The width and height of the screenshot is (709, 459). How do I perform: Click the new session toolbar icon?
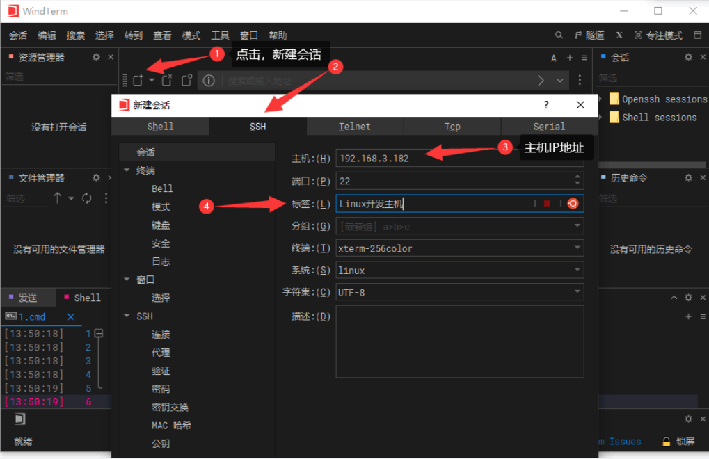(x=138, y=81)
